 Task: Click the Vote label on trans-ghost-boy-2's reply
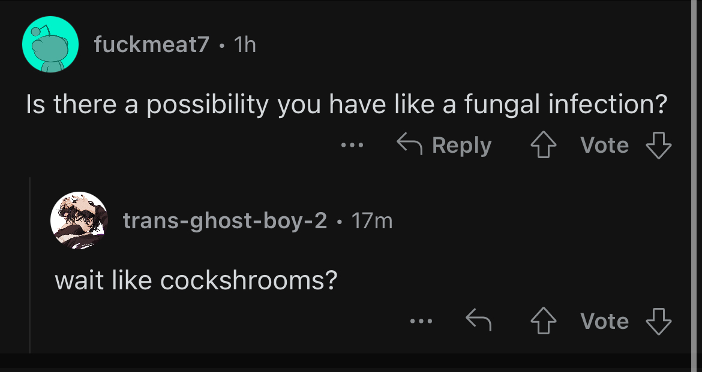(604, 321)
